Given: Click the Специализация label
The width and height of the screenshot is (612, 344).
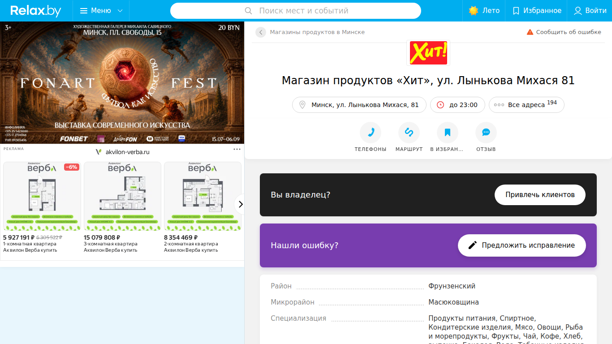Looking at the screenshot, I should [298, 318].
